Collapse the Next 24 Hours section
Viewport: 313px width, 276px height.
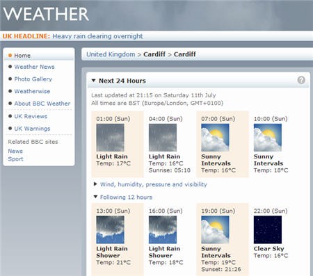click(x=93, y=81)
